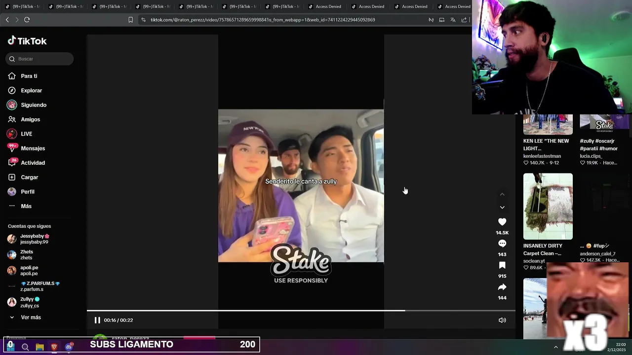This screenshot has width=632, height=355.
Task: Open the Explorar section
Action: click(31, 91)
